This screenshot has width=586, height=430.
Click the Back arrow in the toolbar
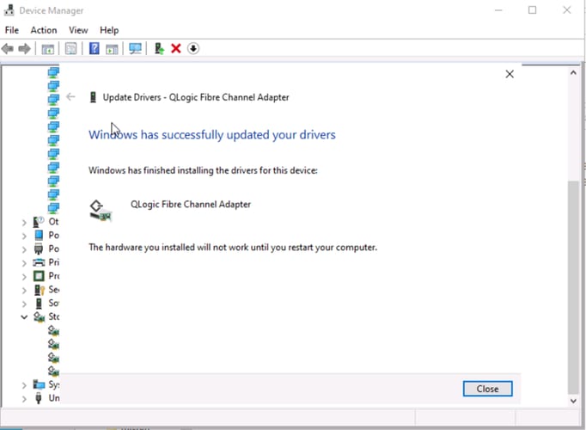[x=8, y=49]
